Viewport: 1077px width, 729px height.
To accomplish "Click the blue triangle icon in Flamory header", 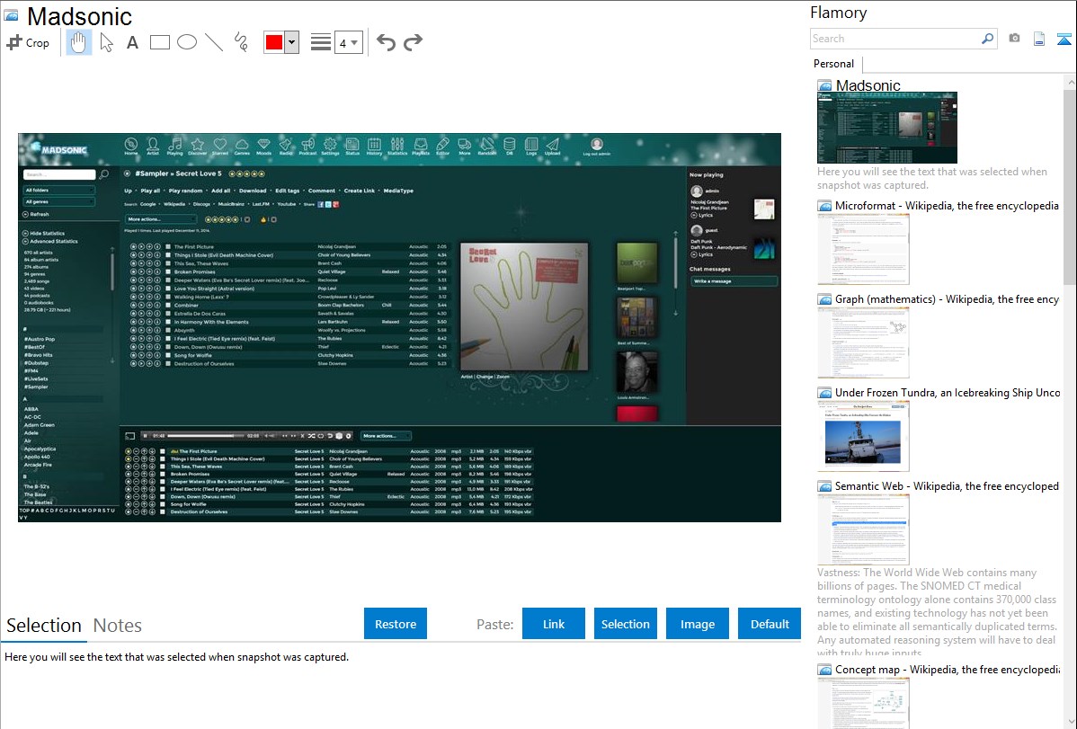I will pos(1064,39).
